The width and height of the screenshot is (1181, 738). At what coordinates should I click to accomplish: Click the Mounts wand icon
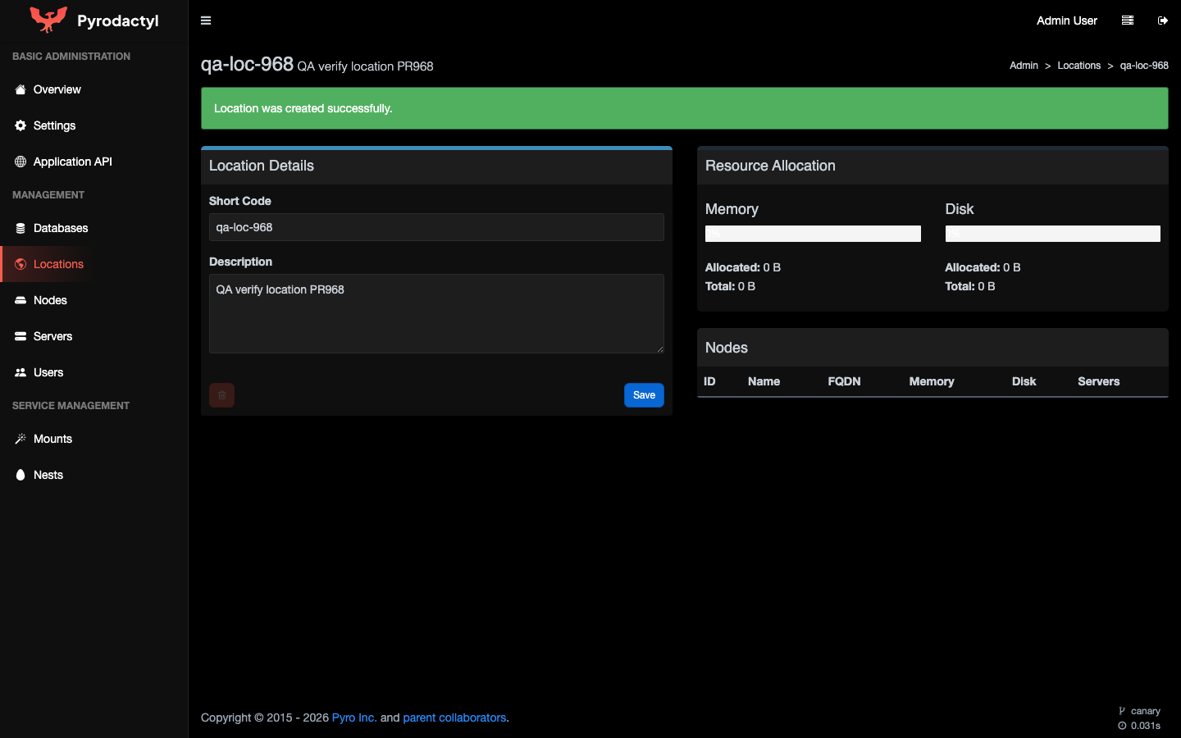(x=21, y=439)
